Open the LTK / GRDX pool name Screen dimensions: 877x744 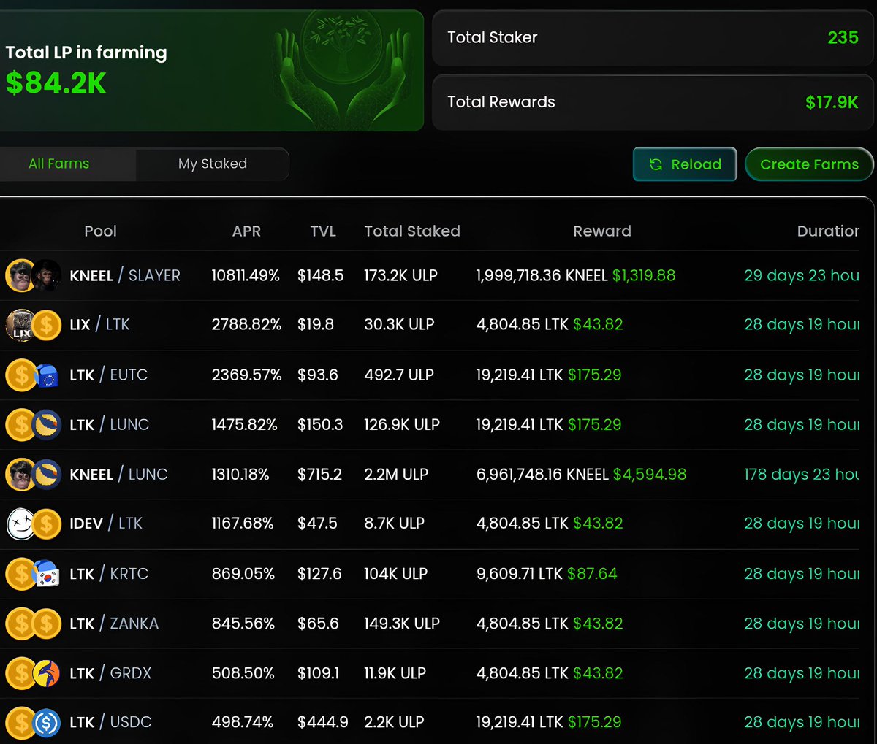pyautogui.click(x=110, y=673)
